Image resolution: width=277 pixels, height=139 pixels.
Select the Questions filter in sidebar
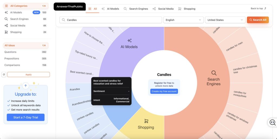(x=10, y=52)
